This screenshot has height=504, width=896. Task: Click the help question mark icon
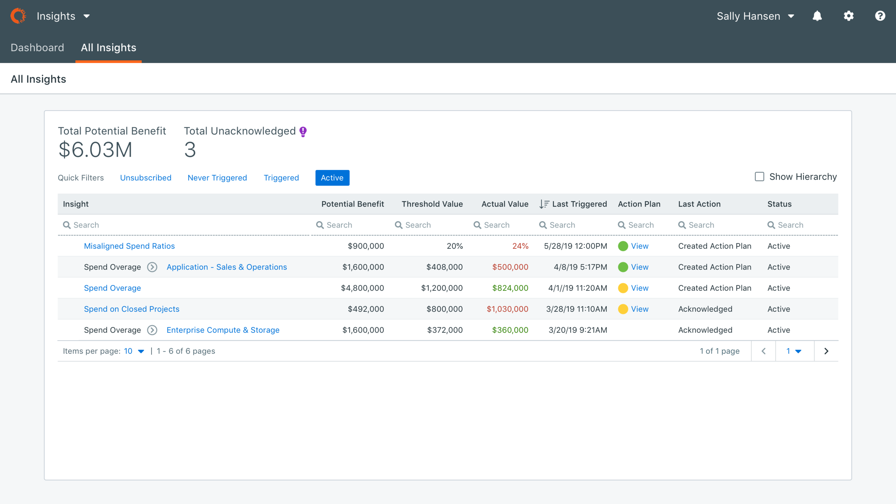(x=880, y=16)
